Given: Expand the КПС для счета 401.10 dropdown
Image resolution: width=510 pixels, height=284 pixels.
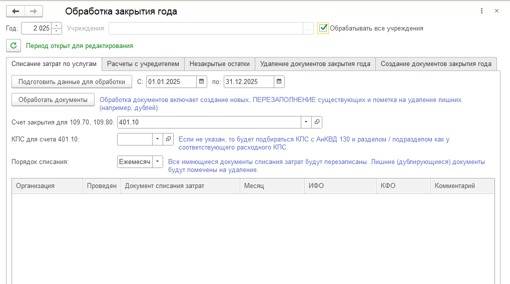Looking at the screenshot, I should coord(158,139).
